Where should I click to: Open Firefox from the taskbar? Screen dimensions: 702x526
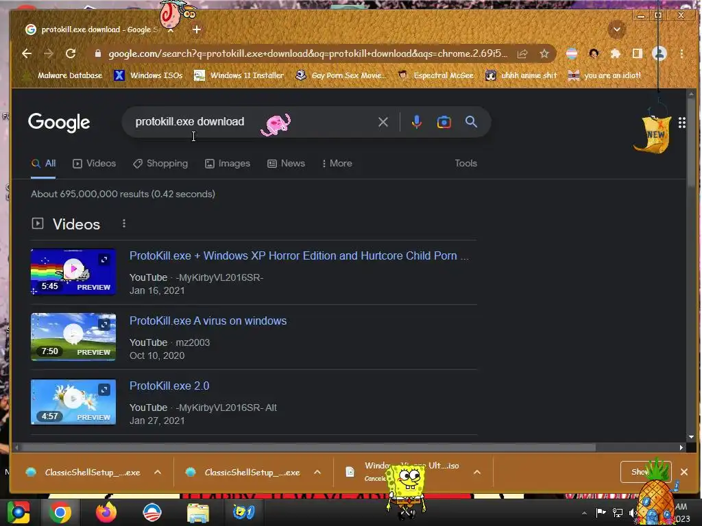coord(106,512)
